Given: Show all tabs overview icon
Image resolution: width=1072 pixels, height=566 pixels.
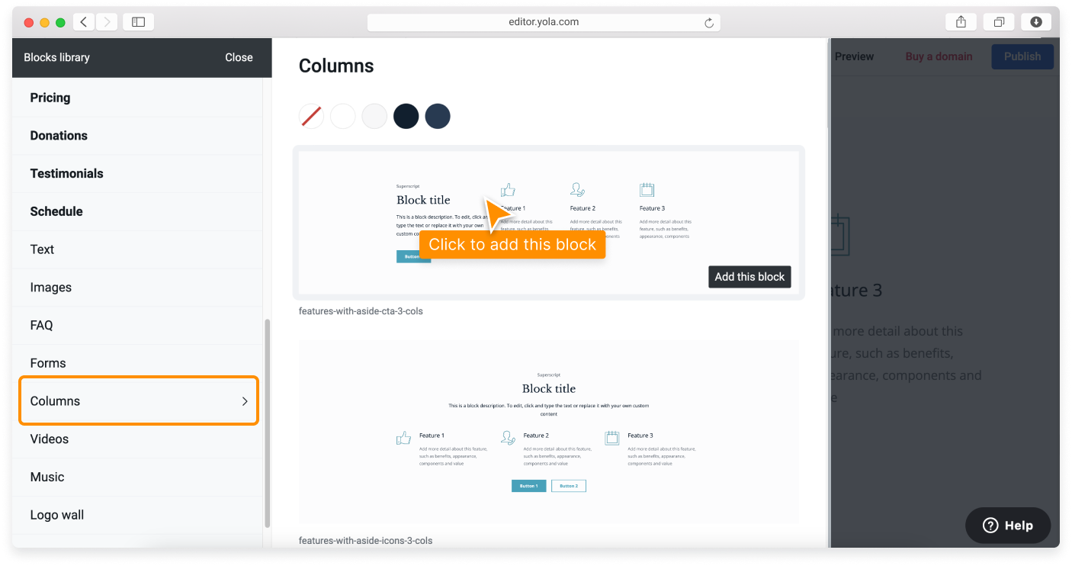Looking at the screenshot, I should click(x=999, y=22).
